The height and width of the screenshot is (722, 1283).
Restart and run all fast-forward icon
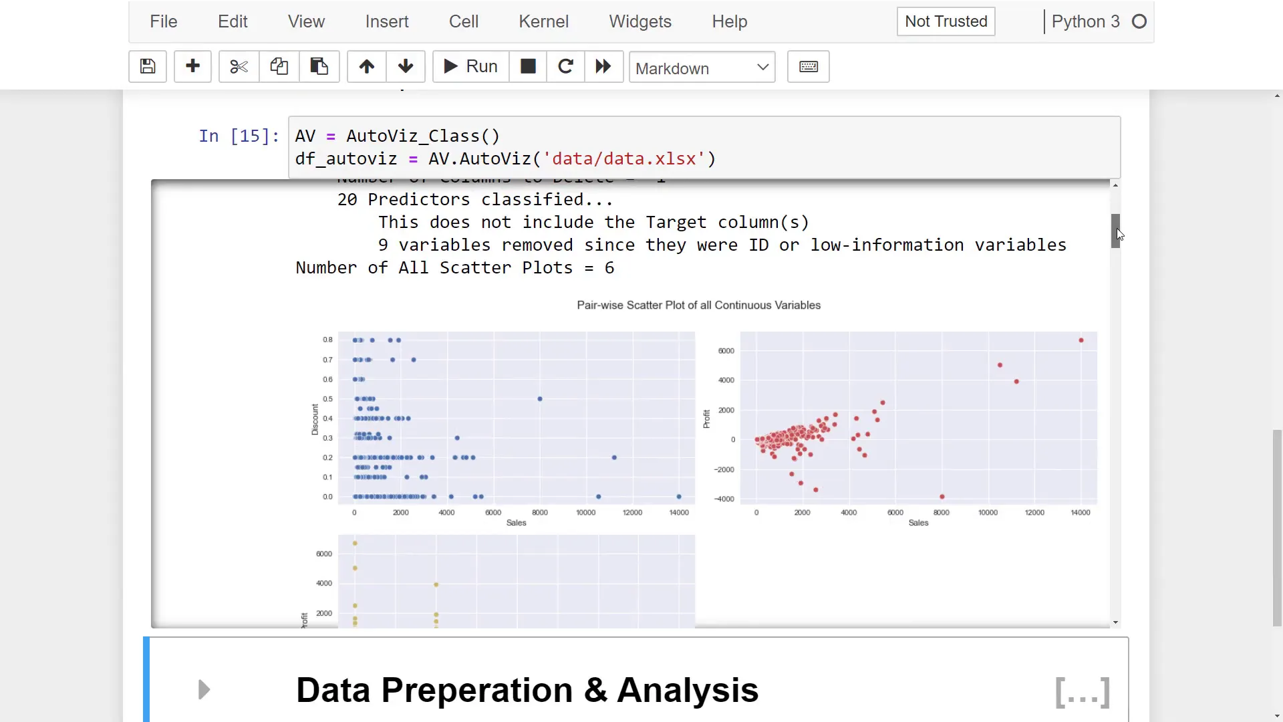[603, 67]
